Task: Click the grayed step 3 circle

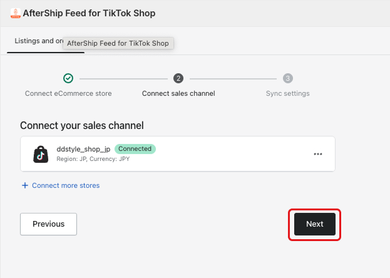Action: point(288,78)
